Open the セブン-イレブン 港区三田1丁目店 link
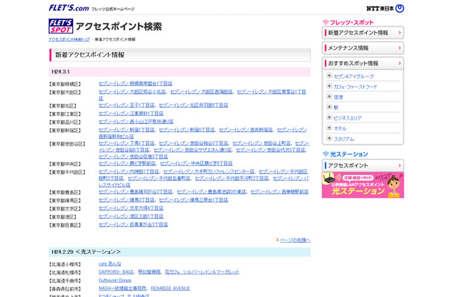 click(131, 216)
